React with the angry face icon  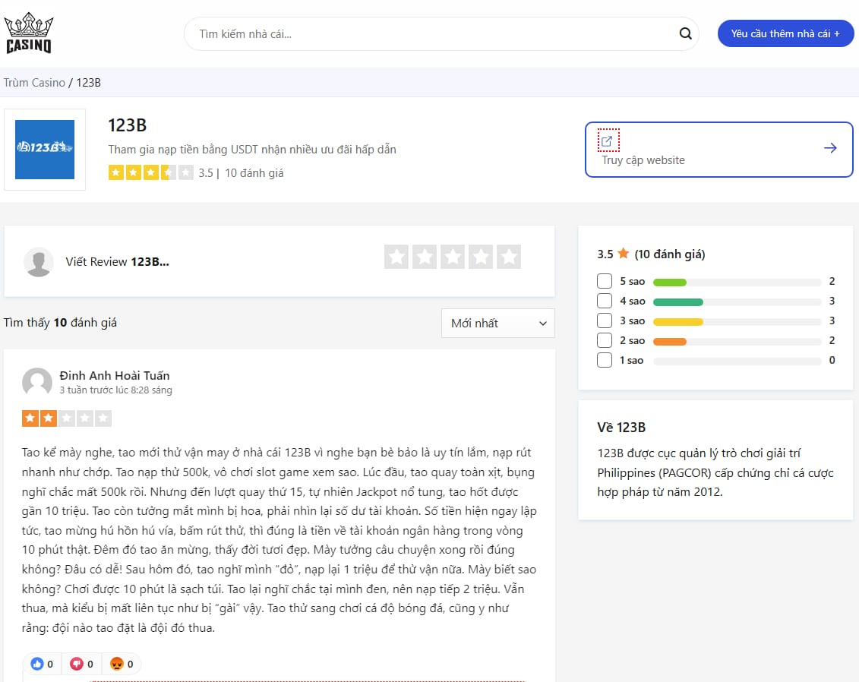pyautogui.click(x=117, y=664)
